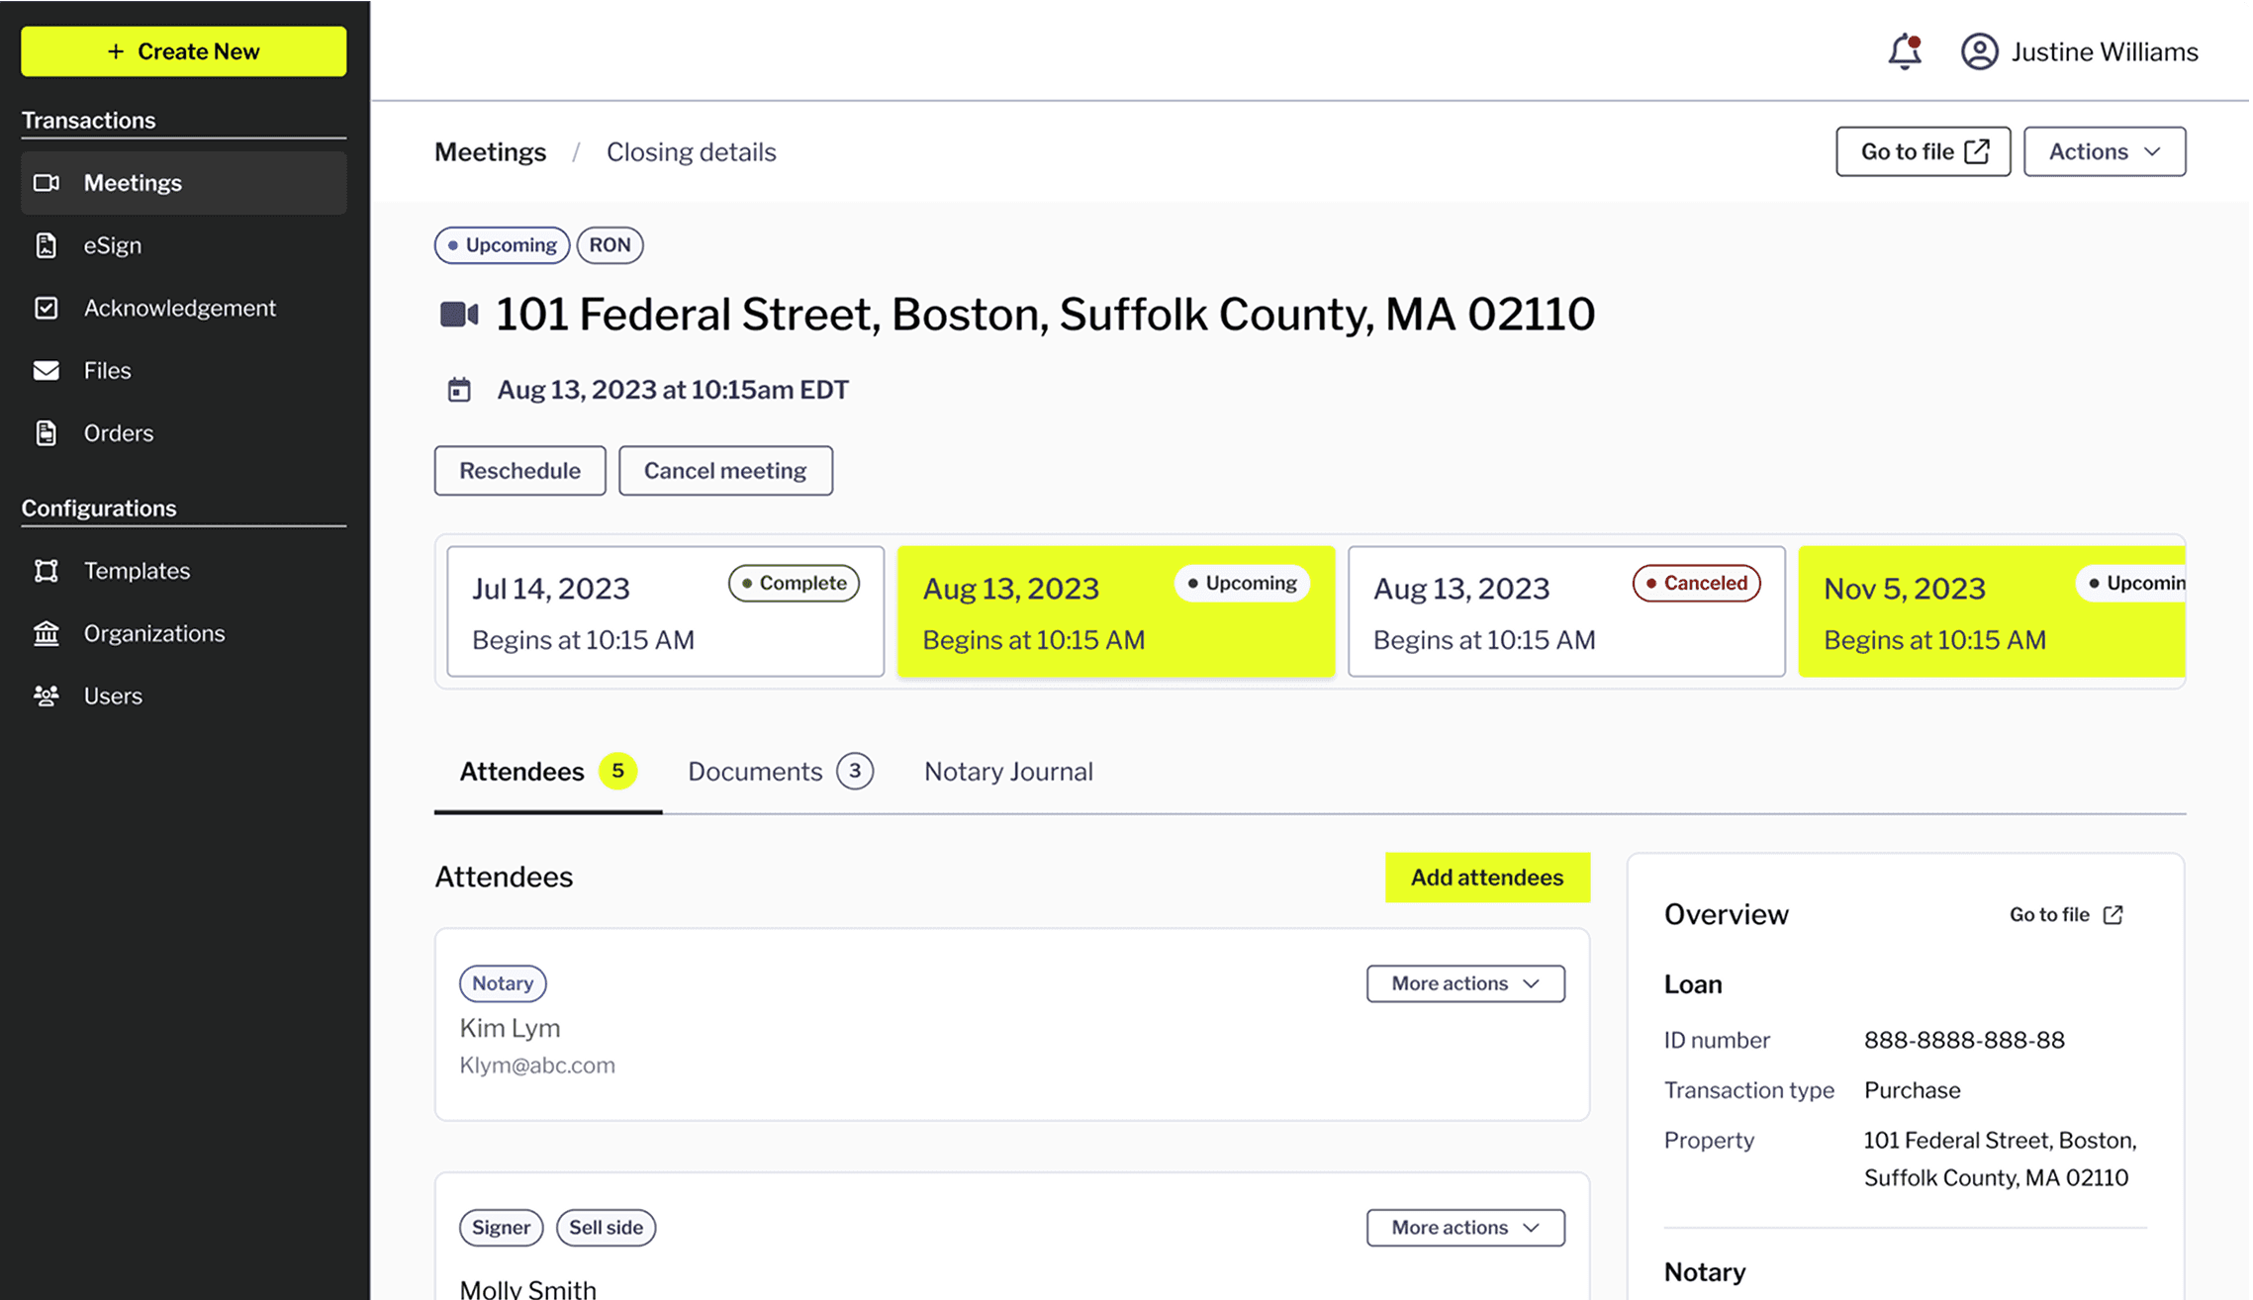Select the Jul 14, 2023 Complete meeting card
The height and width of the screenshot is (1300, 2253).
click(x=665, y=611)
